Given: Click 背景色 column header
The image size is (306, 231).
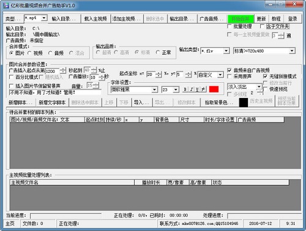Looking at the screenshot, I should click(x=166, y=119).
